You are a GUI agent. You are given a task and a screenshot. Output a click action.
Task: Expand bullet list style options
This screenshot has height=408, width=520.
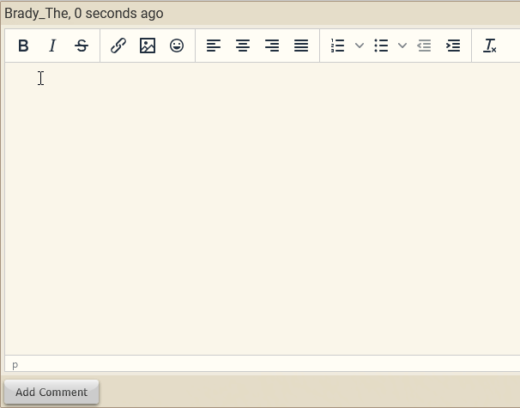pyautogui.click(x=402, y=46)
